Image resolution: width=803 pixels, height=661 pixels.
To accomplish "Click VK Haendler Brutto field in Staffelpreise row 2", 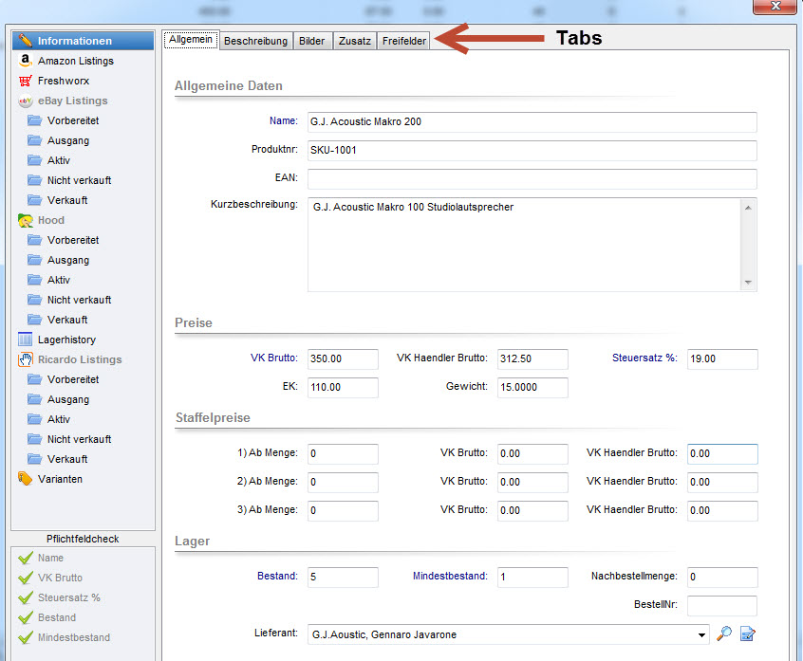I will [722, 483].
